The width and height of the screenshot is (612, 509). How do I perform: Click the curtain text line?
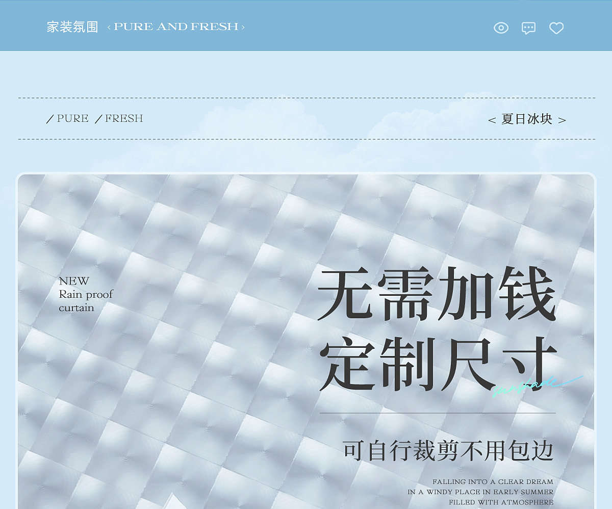tap(76, 308)
